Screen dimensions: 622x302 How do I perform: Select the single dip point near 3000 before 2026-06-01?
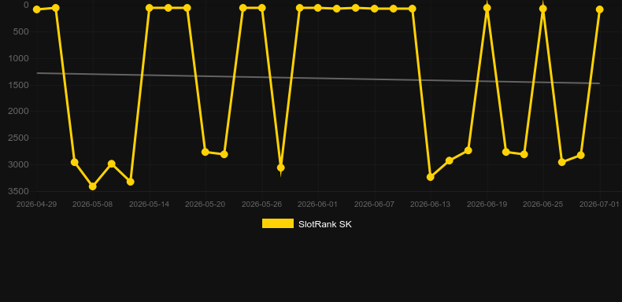click(x=280, y=168)
